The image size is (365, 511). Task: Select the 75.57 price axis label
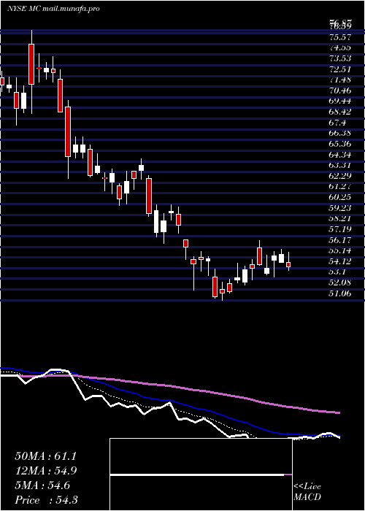coord(340,36)
